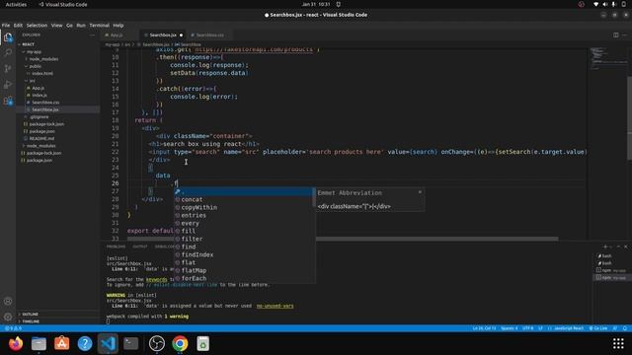Open Terminal app from the dock
632x355 pixels.
pyautogui.click(x=130, y=344)
